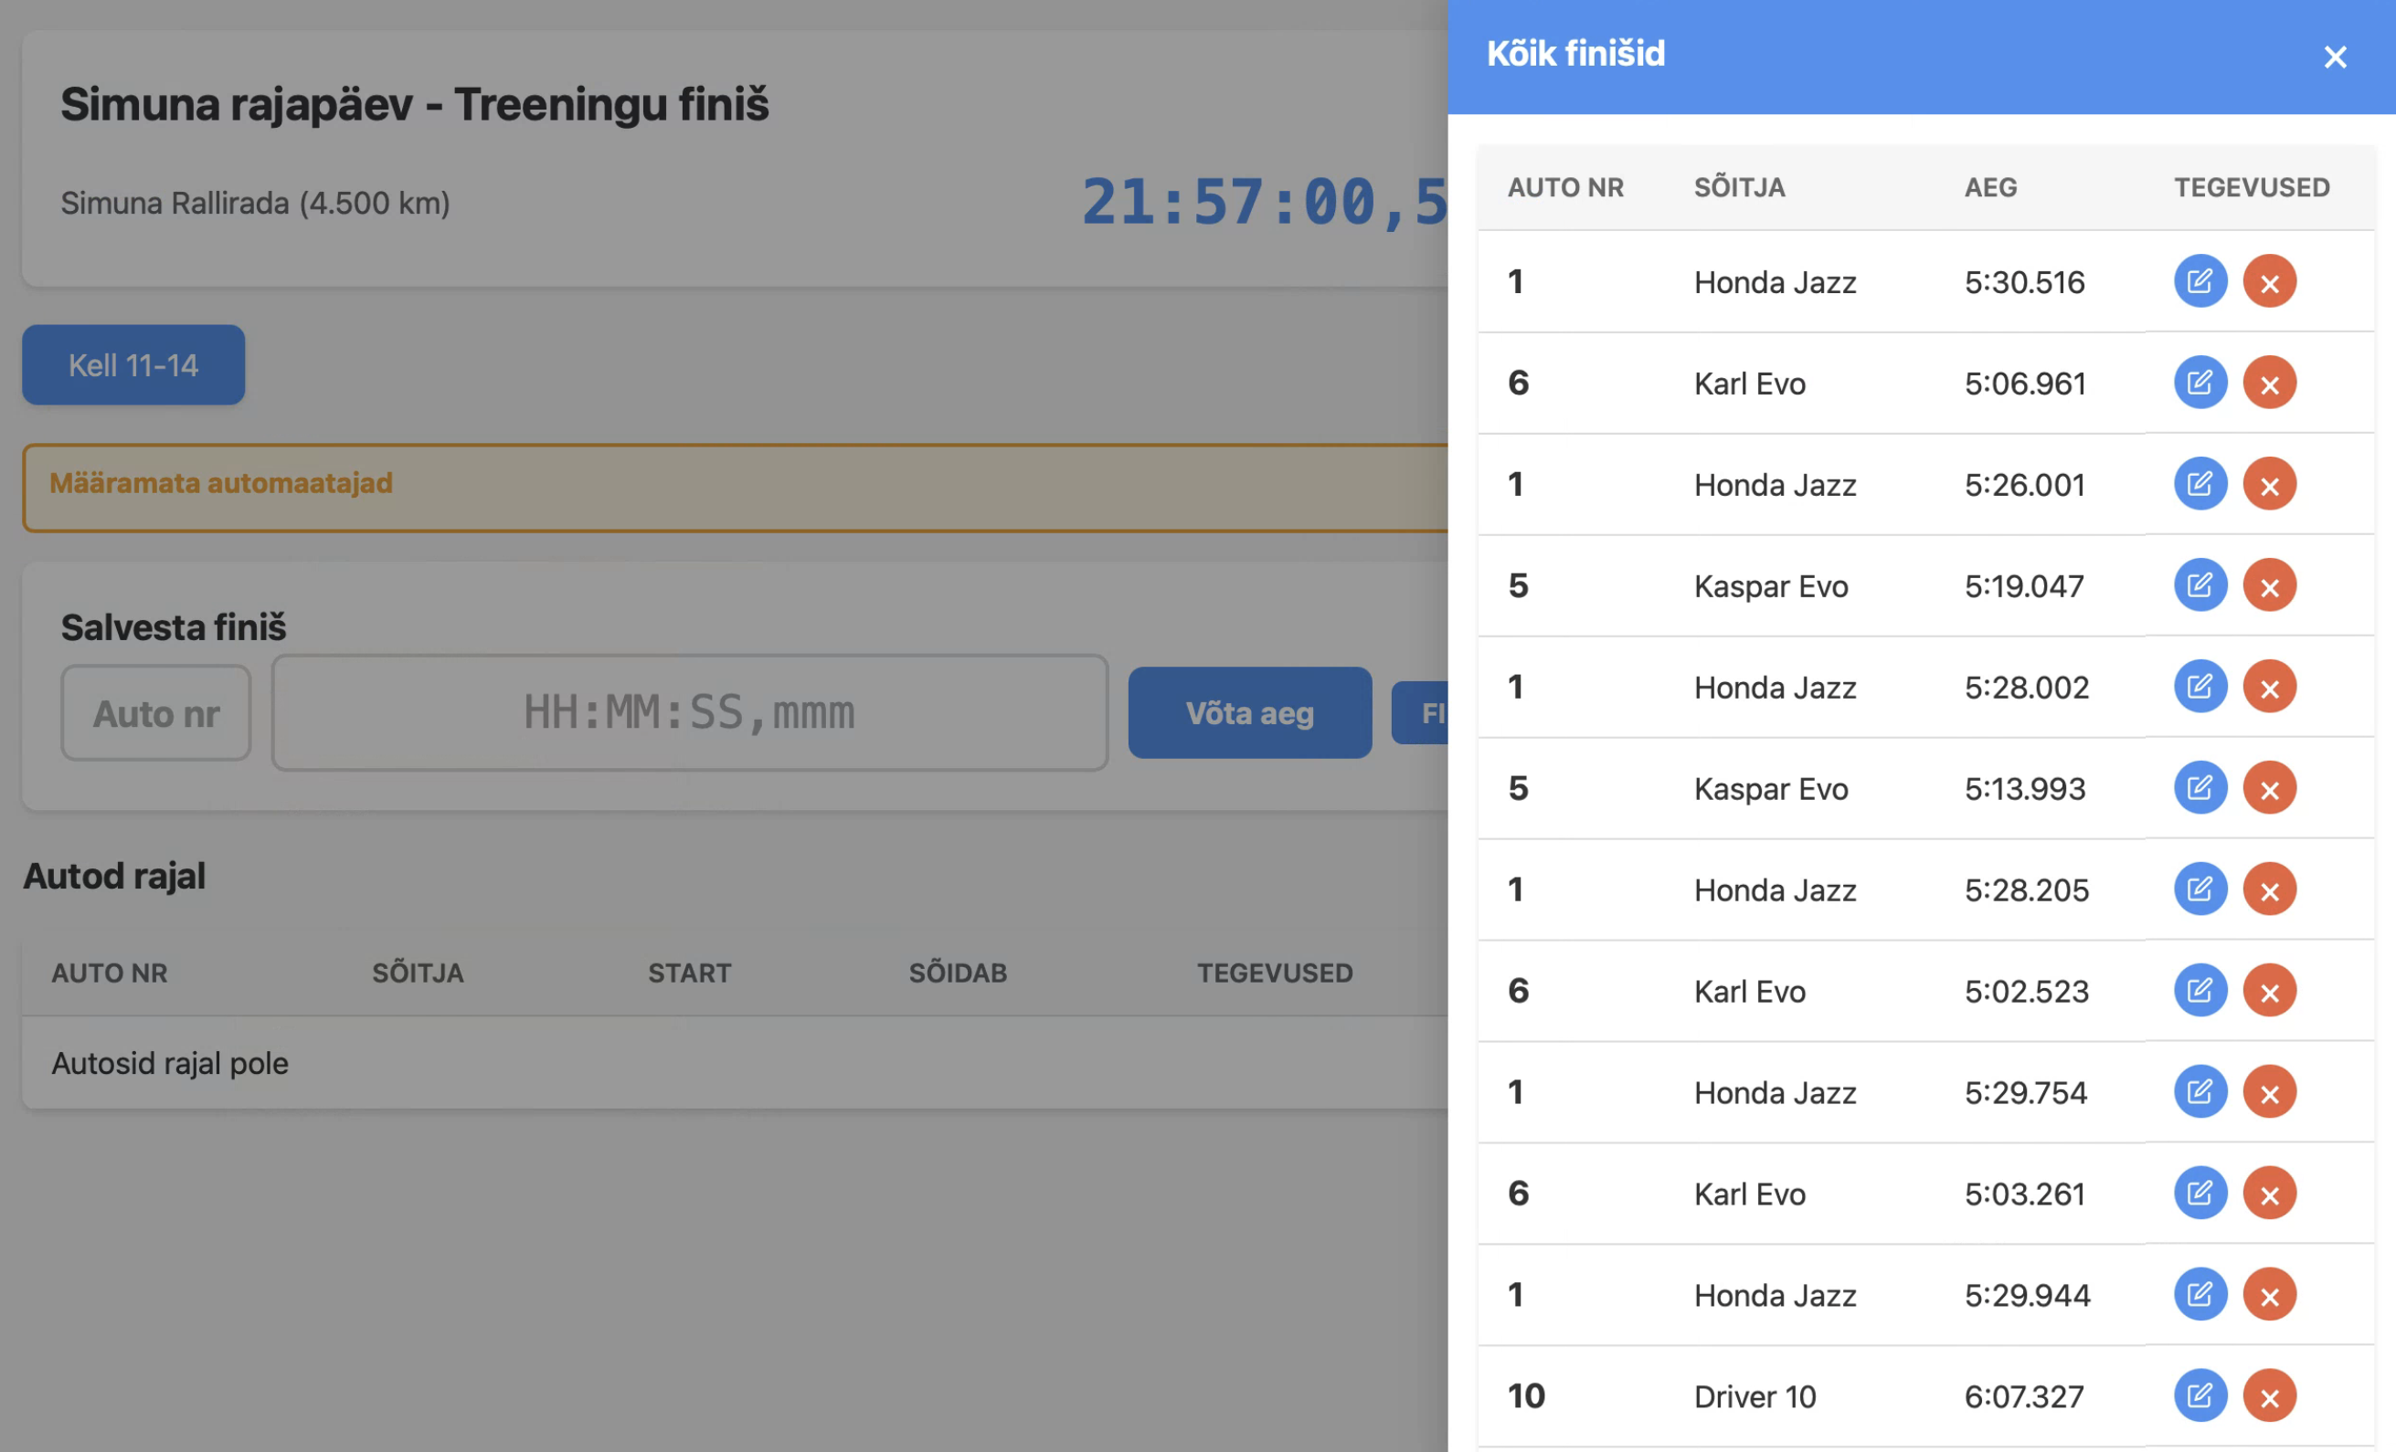
Task: Edit the Driver 10 finish time
Action: pyautogui.click(x=2200, y=1395)
